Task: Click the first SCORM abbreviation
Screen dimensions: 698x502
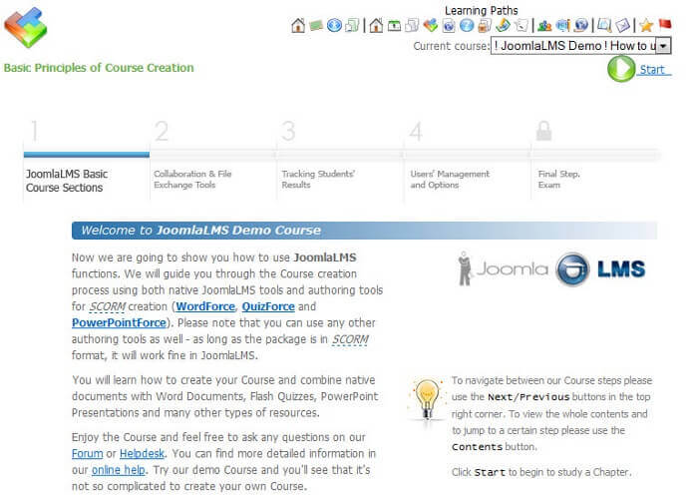Action: pyautogui.click(x=108, y=307)
